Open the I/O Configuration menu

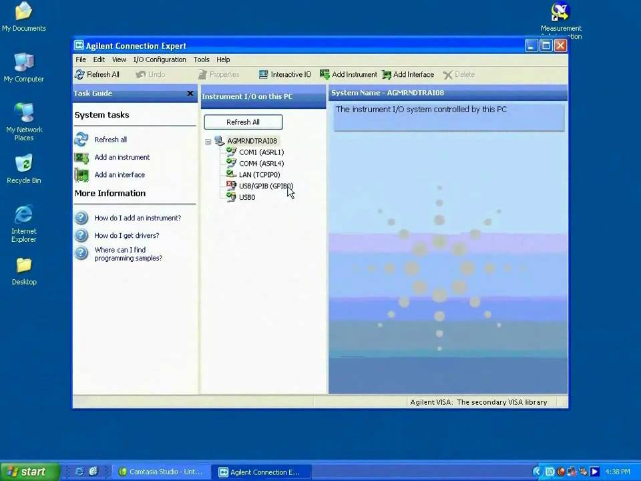click(160, 59)
